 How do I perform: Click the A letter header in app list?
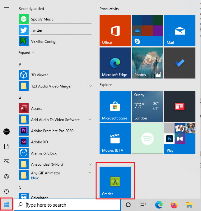click(x=20, y=98)
